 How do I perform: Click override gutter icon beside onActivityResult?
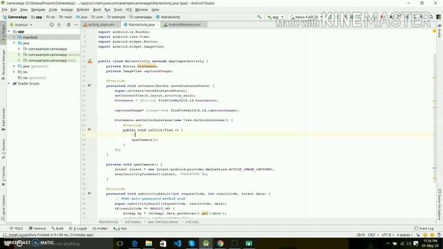89,194
